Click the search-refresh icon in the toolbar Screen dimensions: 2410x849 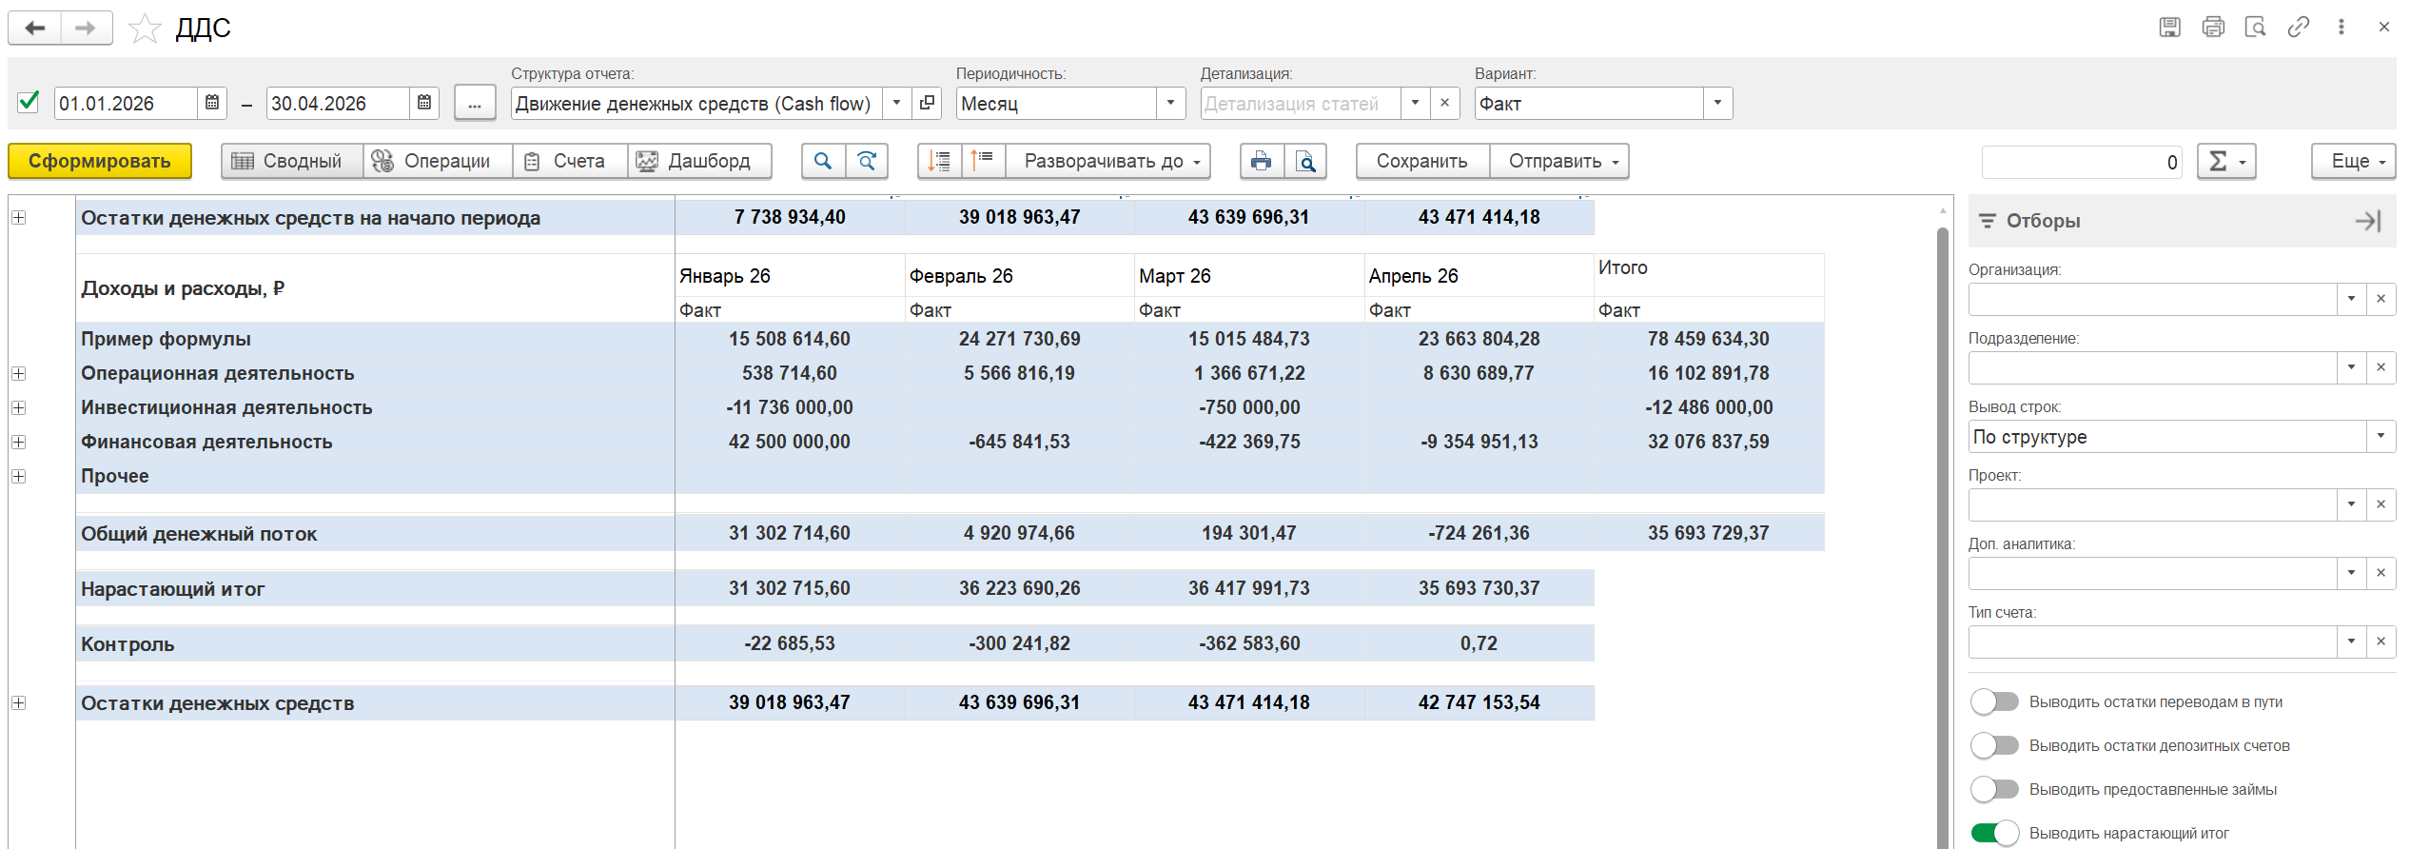pyautogui.click(x=867, y=161)
